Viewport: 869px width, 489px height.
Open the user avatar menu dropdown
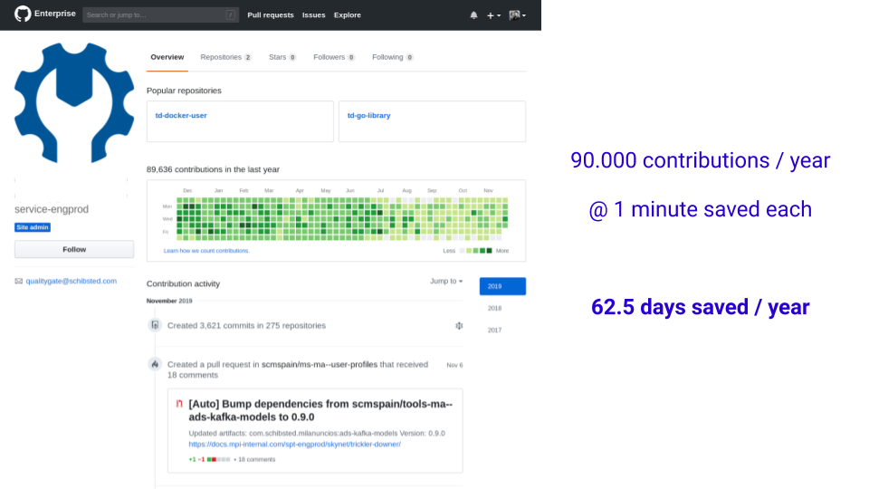pyautogui.click(x=517, y=15)
